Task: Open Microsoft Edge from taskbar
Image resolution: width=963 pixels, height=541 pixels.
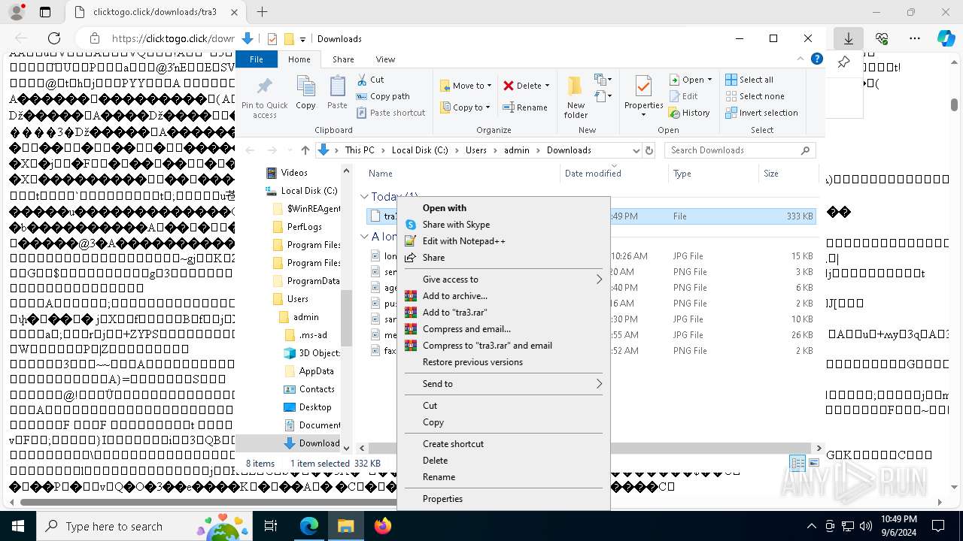Action: pos(309,526)
